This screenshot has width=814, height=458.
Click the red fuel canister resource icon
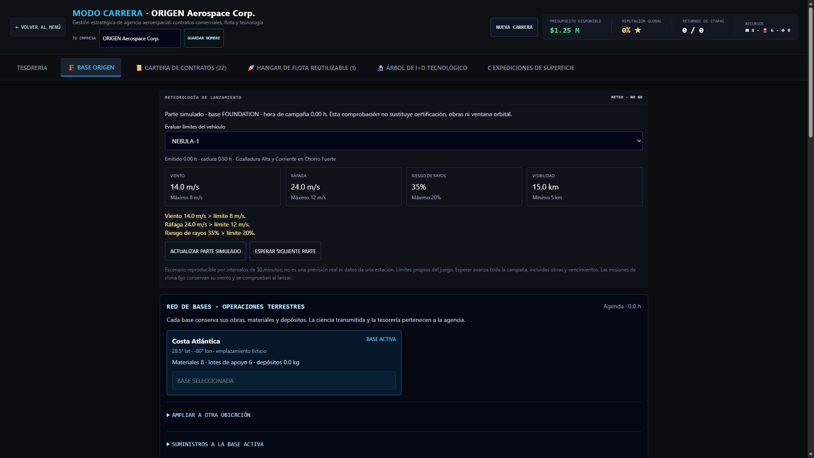(x=765, y=31)
